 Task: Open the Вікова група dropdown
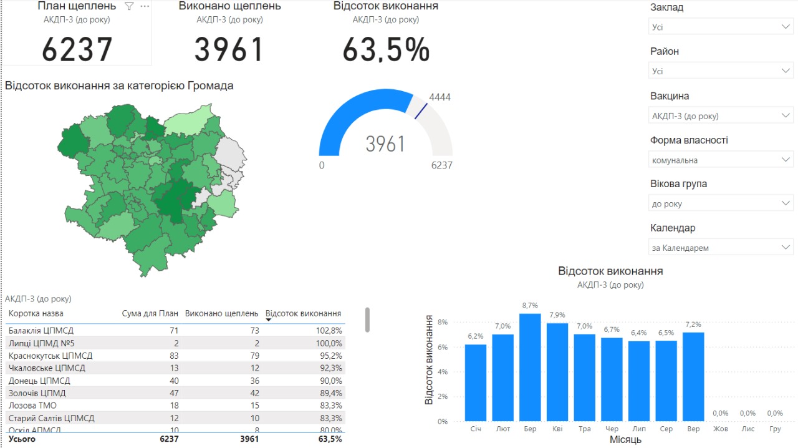[x=720, y=203]
